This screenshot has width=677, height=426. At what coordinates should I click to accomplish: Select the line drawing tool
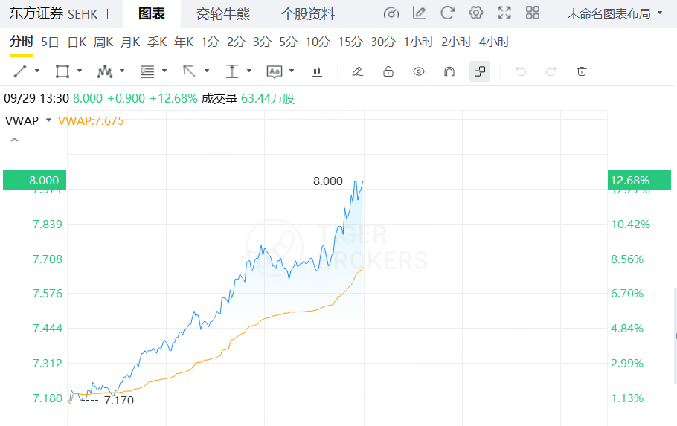click(x=20, y=71)
